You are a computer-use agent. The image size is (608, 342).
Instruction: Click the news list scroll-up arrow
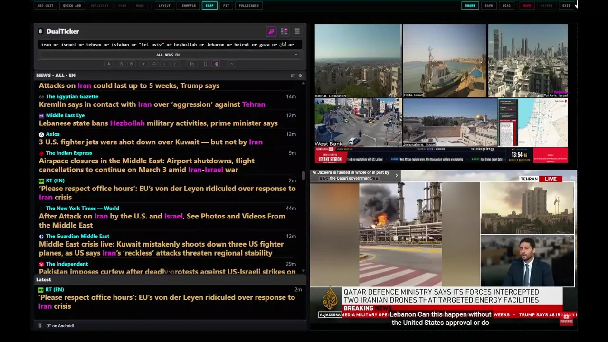[x=303, y=83]
